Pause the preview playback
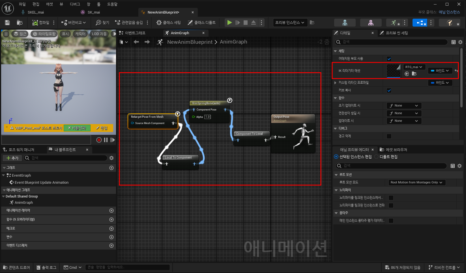 click(106, 140)
